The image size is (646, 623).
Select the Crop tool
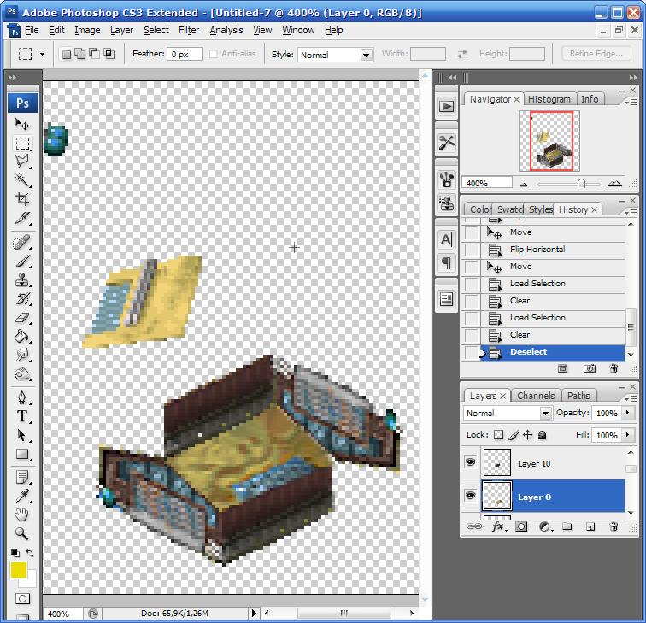[22, 199]
